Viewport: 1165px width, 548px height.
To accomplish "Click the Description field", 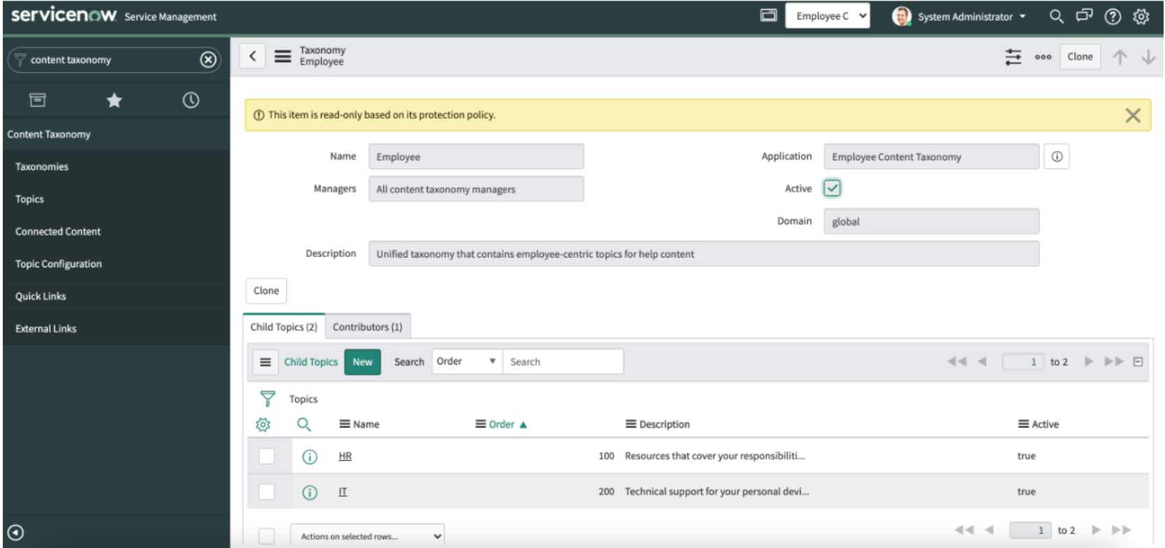I will tap(704, 254).
